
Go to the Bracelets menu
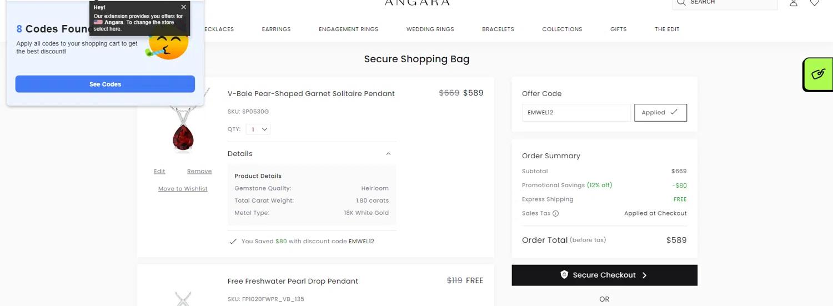498,29
